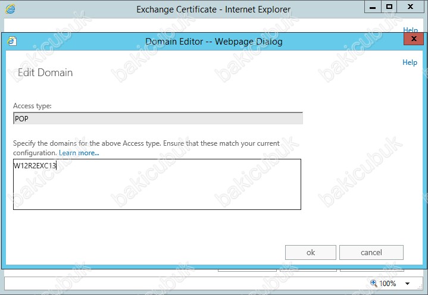Close the Domain Editor webpage dialog
Screen dimensions: 428x295
coord(414,39)
